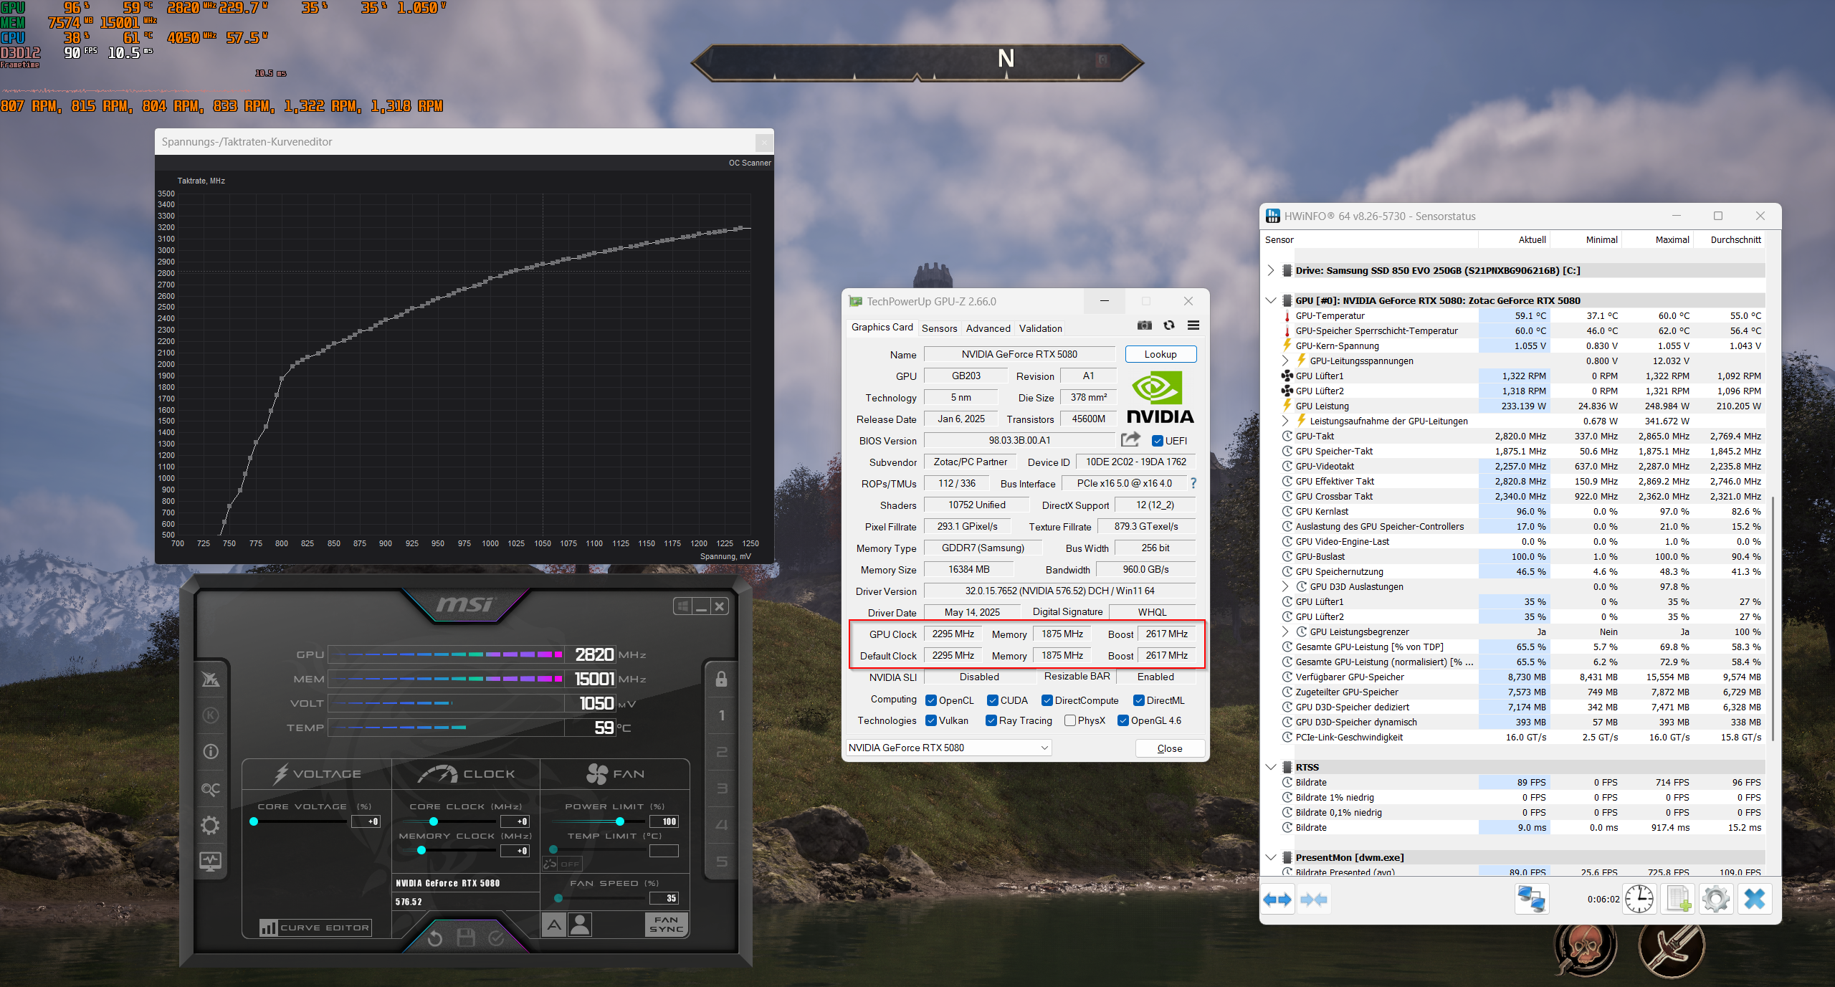Screen dimensions: 1835x987
Task: Click the GPU-Z screenshot camera icon
Action: pos(1145,325)
